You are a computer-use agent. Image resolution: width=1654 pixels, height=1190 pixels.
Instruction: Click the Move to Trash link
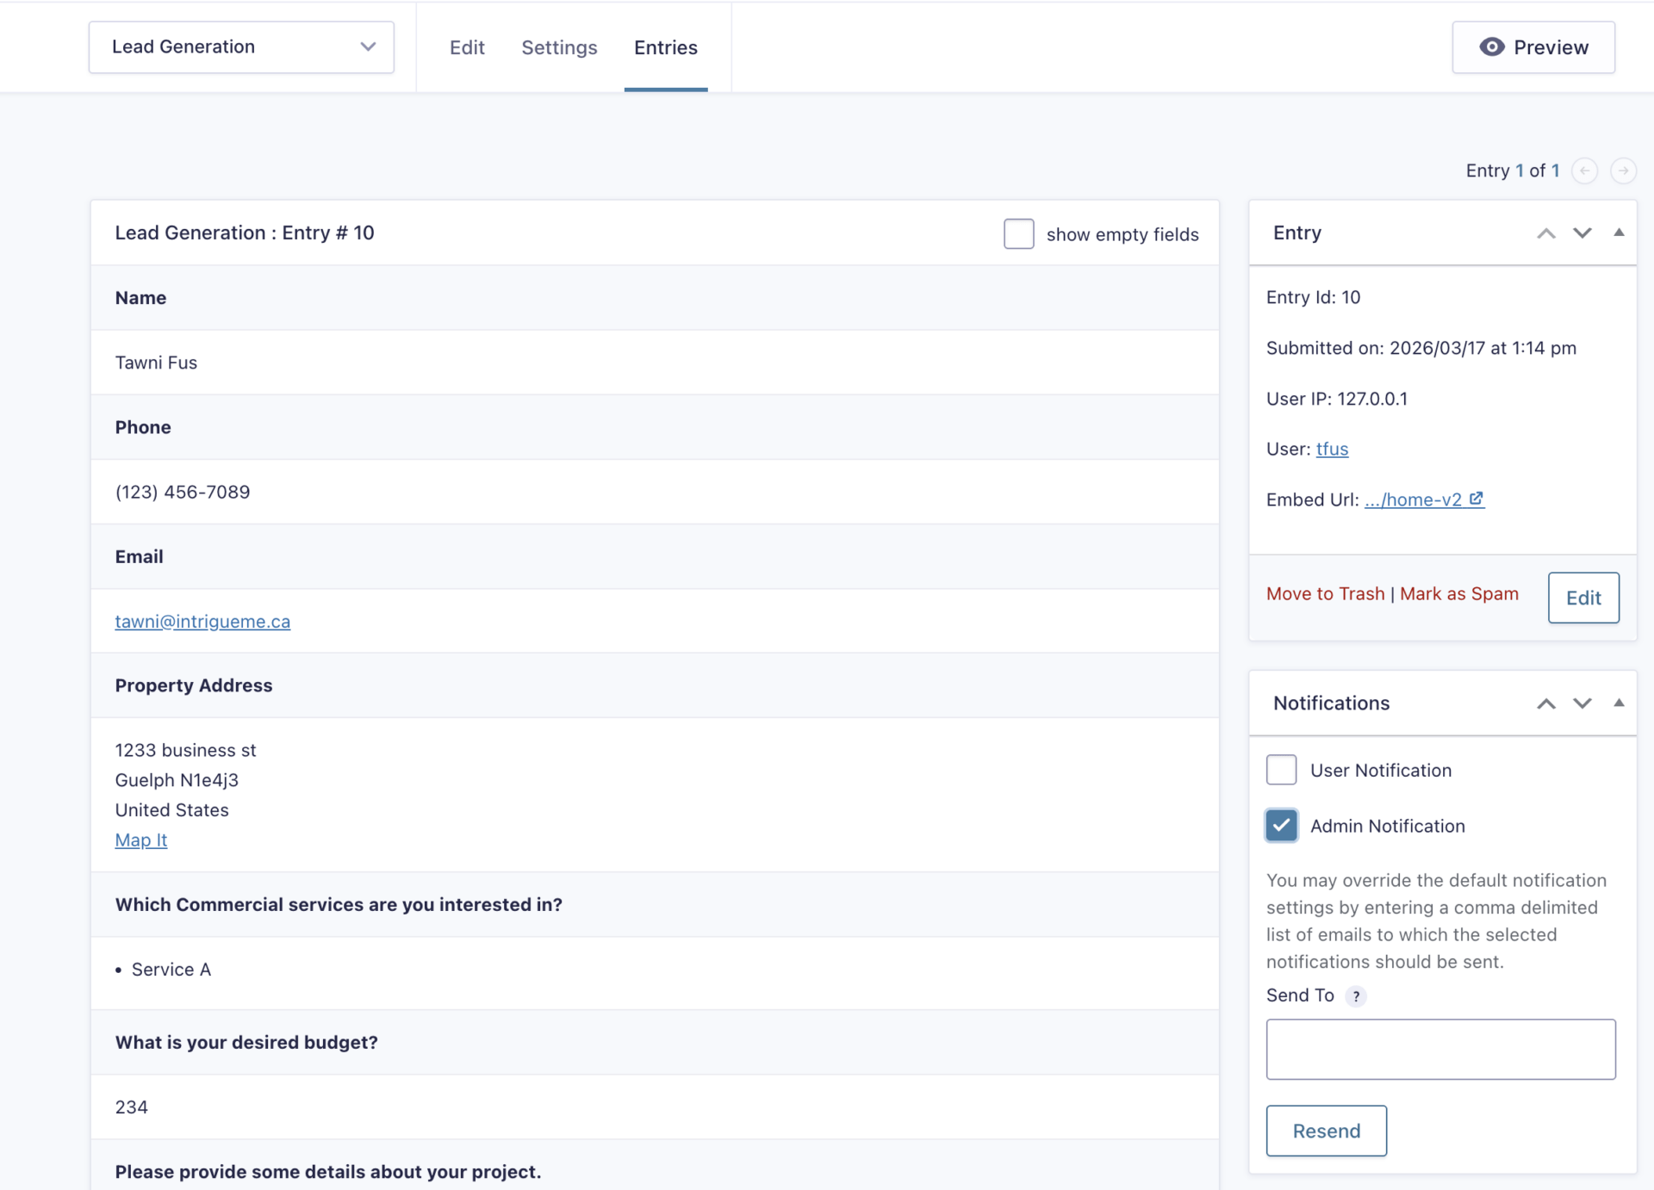tap(1325, 593)
